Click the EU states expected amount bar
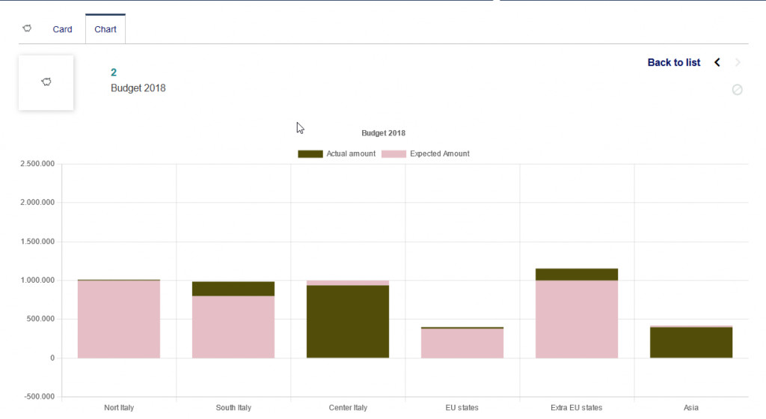The width and height of the screenshot is (766, 419). point(462,343)
